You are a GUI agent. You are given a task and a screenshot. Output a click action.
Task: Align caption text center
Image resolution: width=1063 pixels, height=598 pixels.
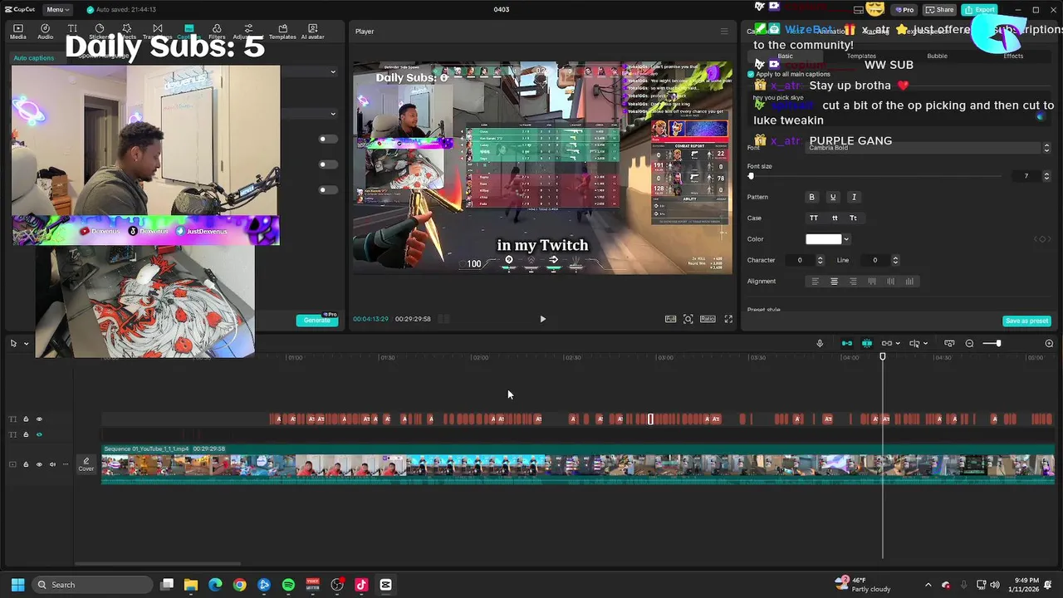click(x=835, y=282)
